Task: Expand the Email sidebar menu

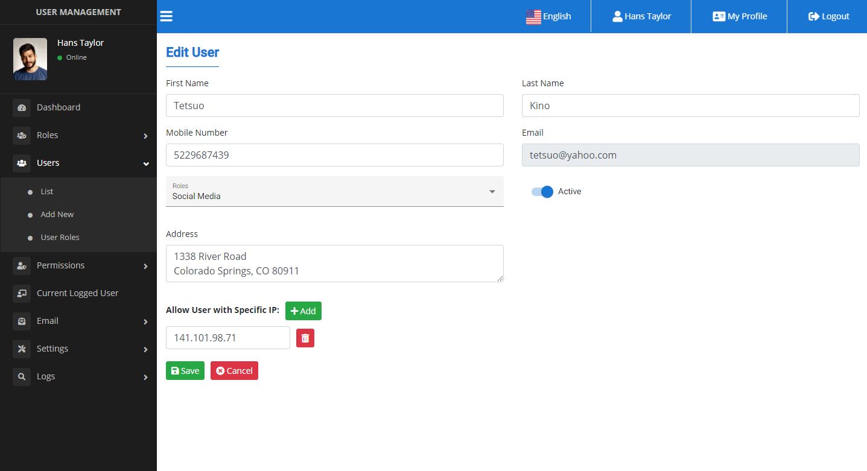Action: pos(145,321)
